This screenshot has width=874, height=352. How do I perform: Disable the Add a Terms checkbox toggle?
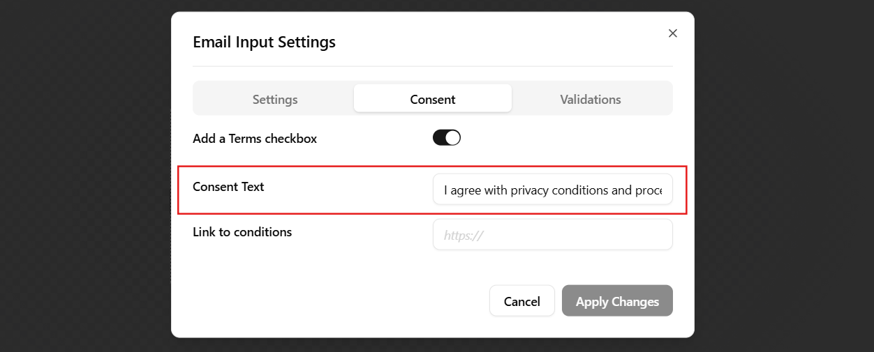point(447,138)
